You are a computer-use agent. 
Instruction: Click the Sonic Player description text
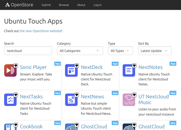point(36,77)
